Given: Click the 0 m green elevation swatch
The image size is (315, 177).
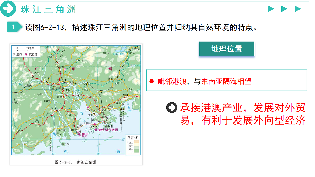Looking at the screenshot, I should pos(136,151).
